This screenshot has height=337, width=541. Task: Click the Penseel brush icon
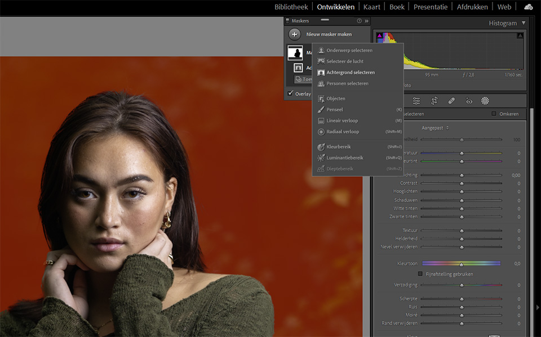pos(321,110)
